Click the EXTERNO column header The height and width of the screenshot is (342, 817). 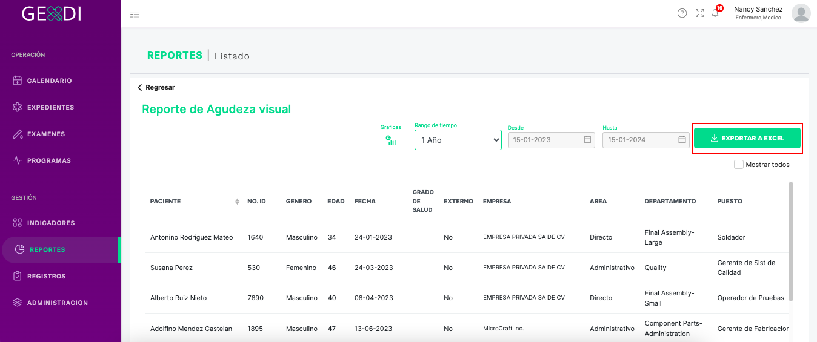(458, 202)
